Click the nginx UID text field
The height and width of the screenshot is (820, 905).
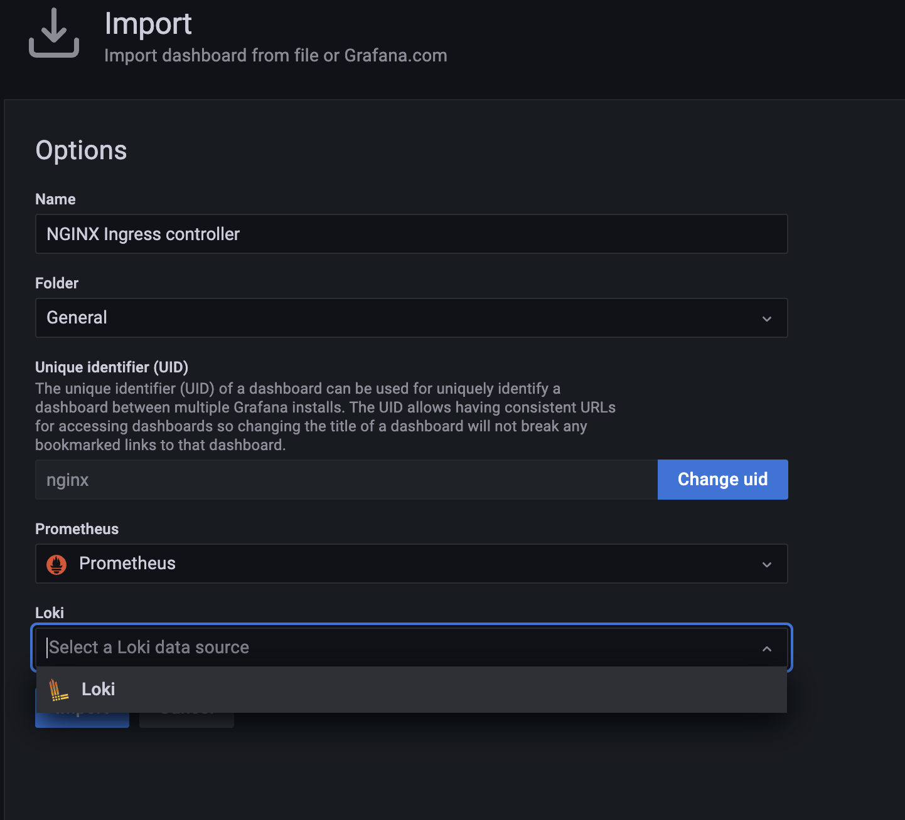coord(346,480)
